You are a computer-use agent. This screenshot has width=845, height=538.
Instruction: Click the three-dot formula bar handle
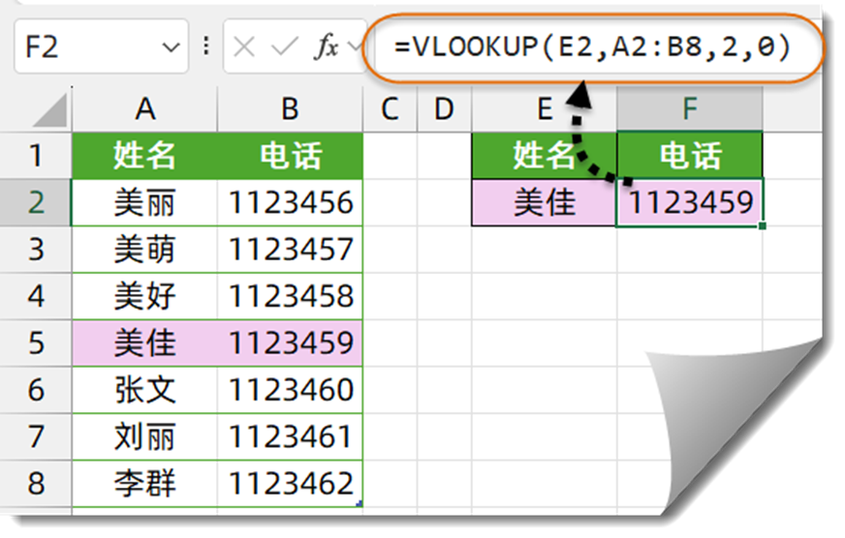(x=205, y=46)
